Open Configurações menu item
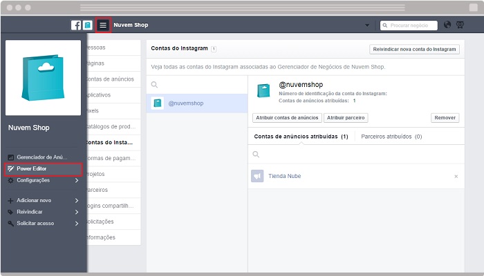The height and width of the screenshot is (276, 484). [x=33, y=180]
